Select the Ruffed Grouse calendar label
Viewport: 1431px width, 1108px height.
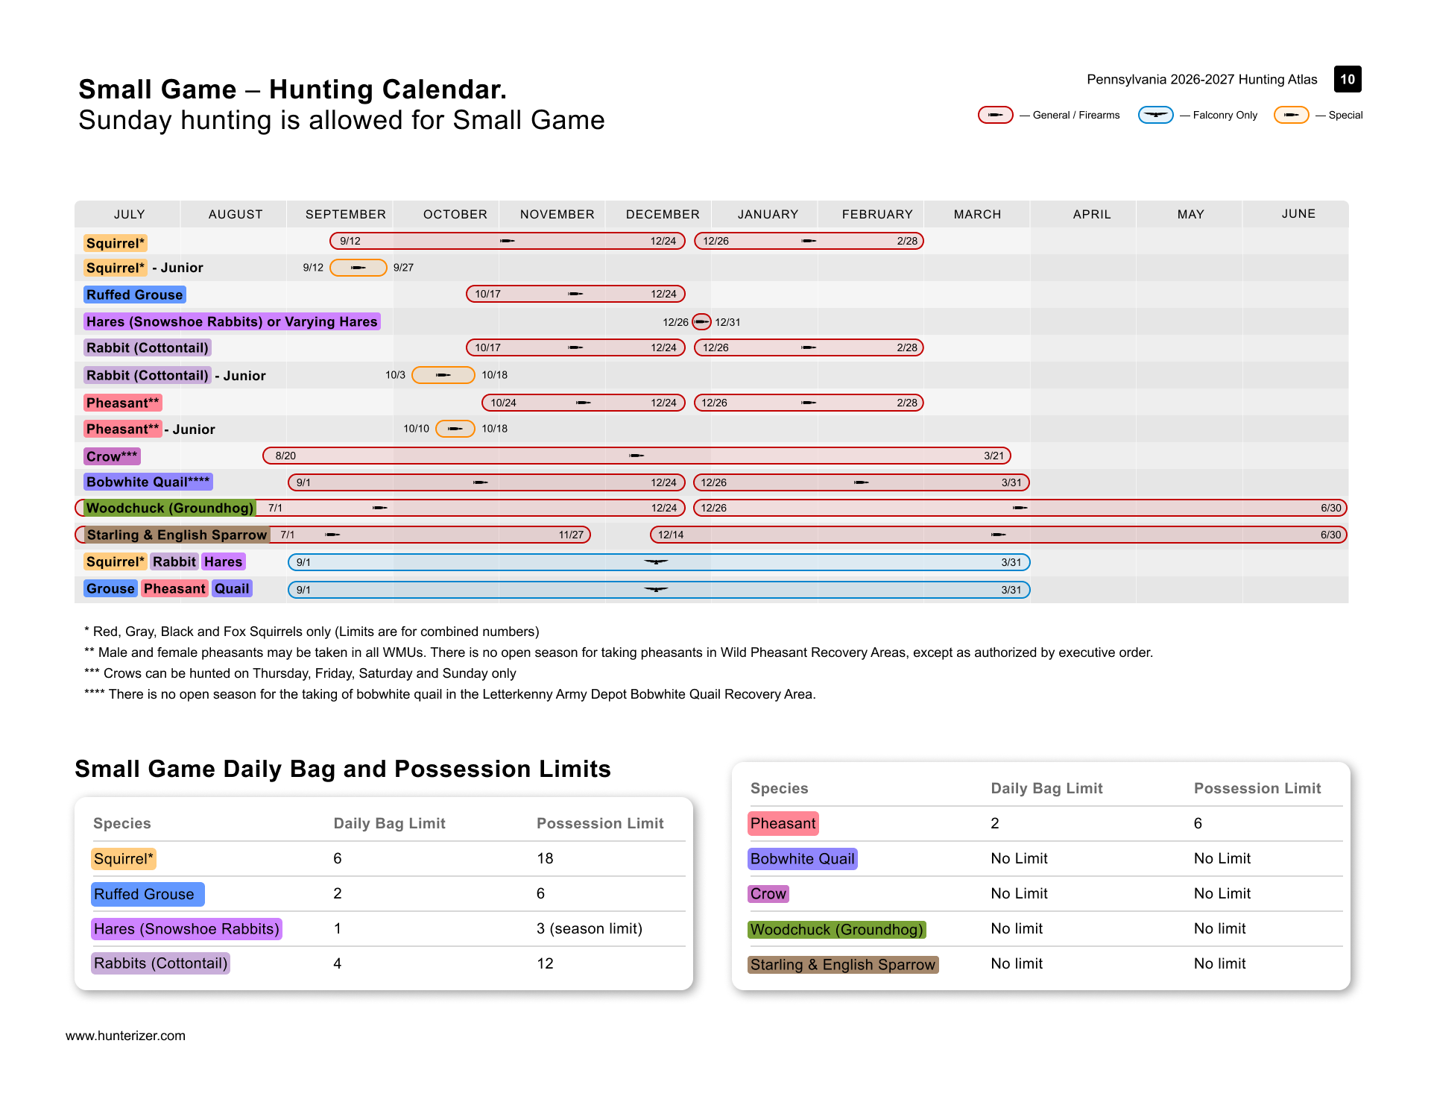(134, 295)
